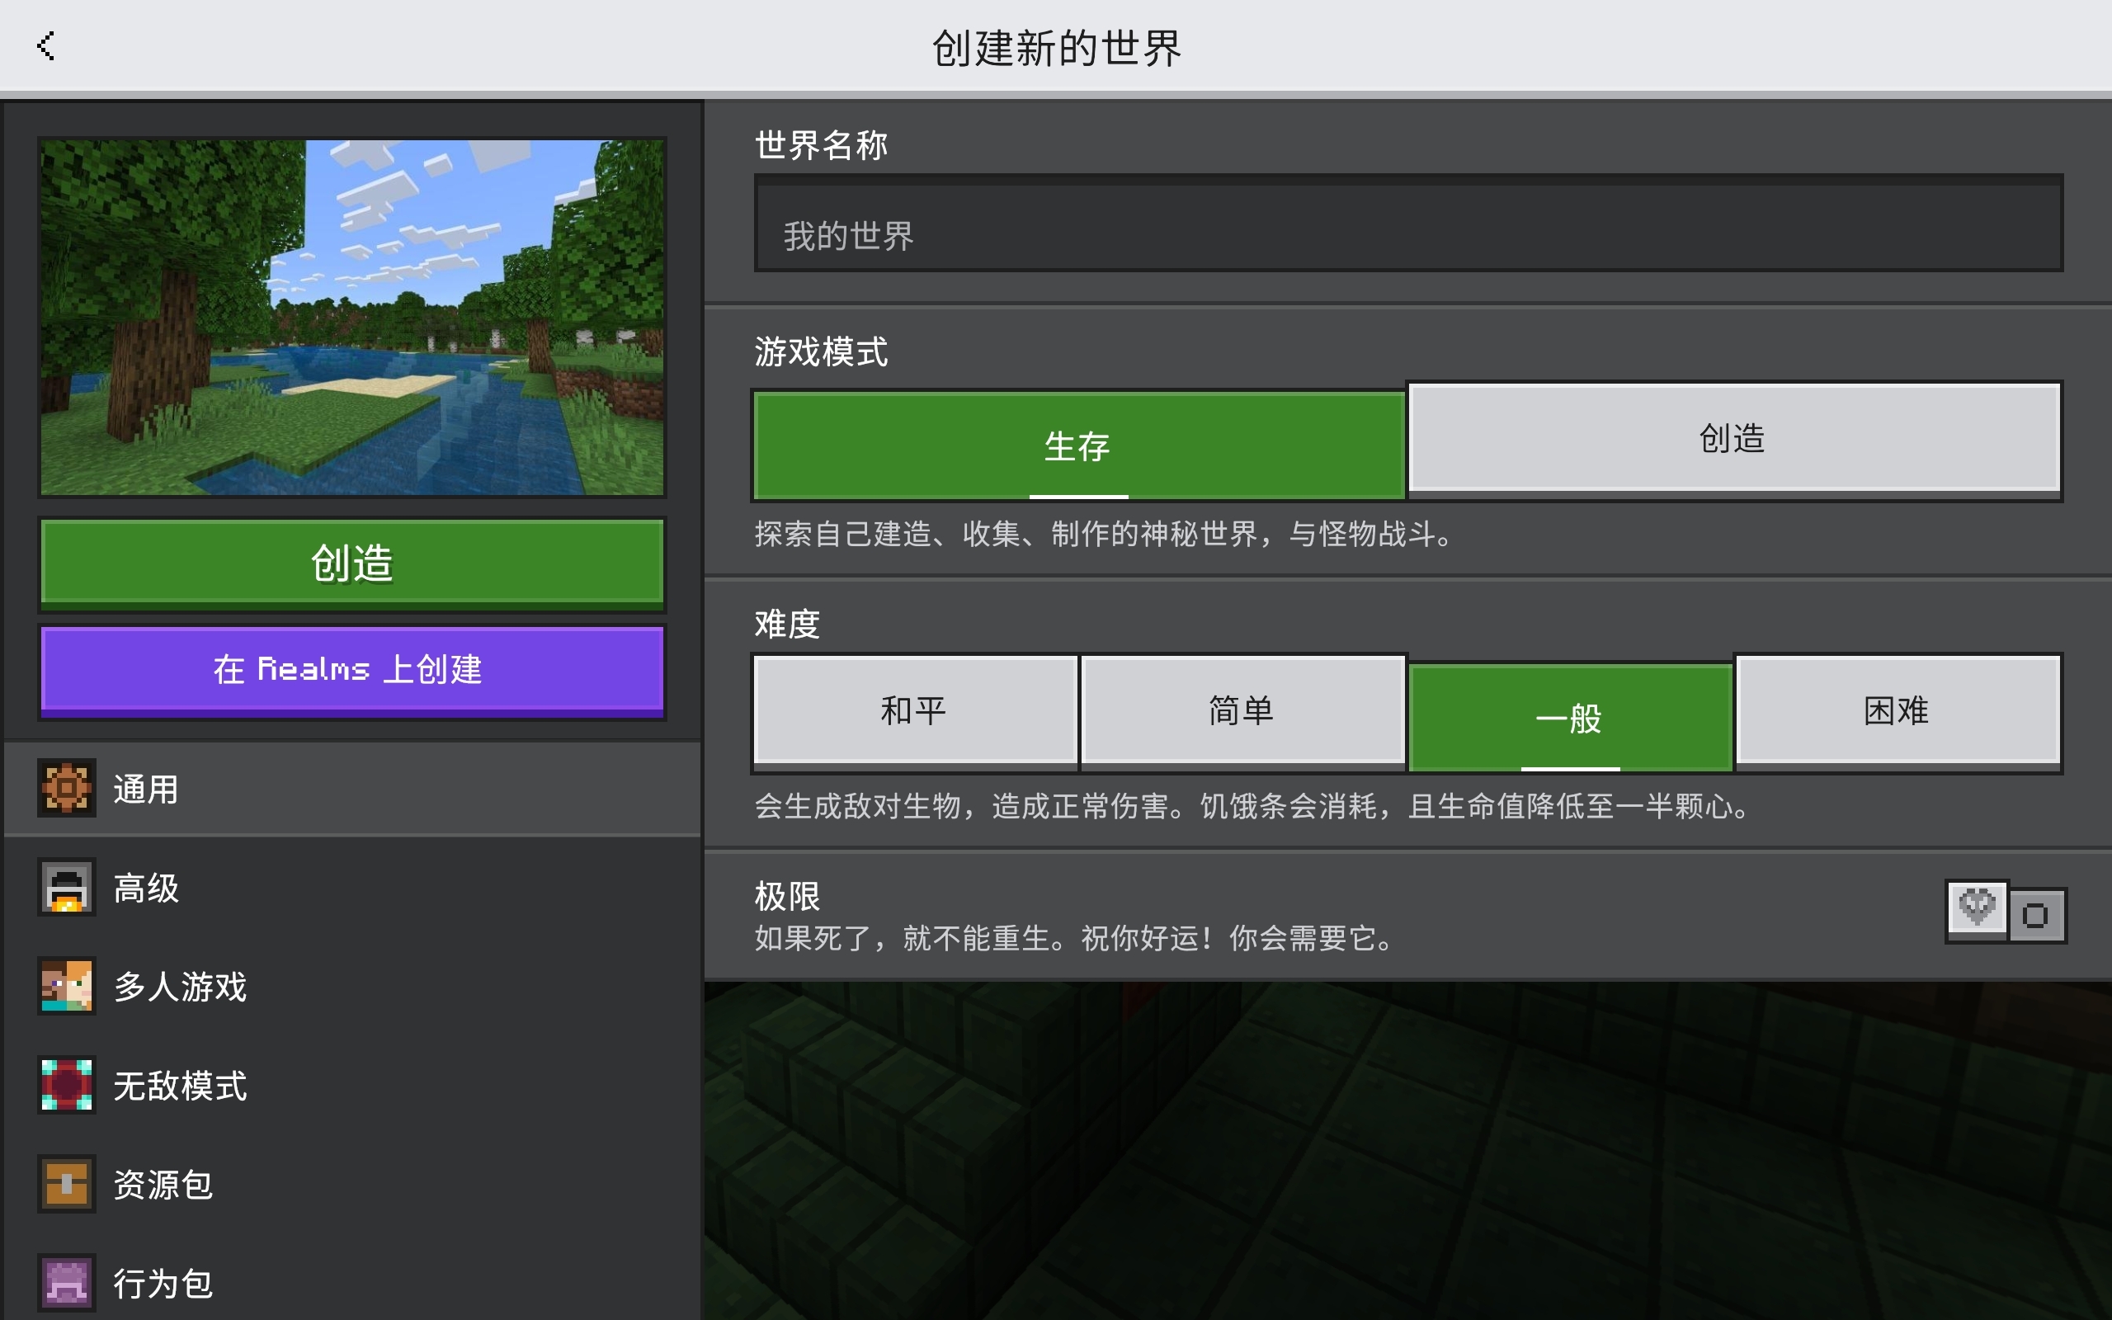Click the 世界名称 label
This screenshot has width=2112, height=1320.
pos(821,145)
